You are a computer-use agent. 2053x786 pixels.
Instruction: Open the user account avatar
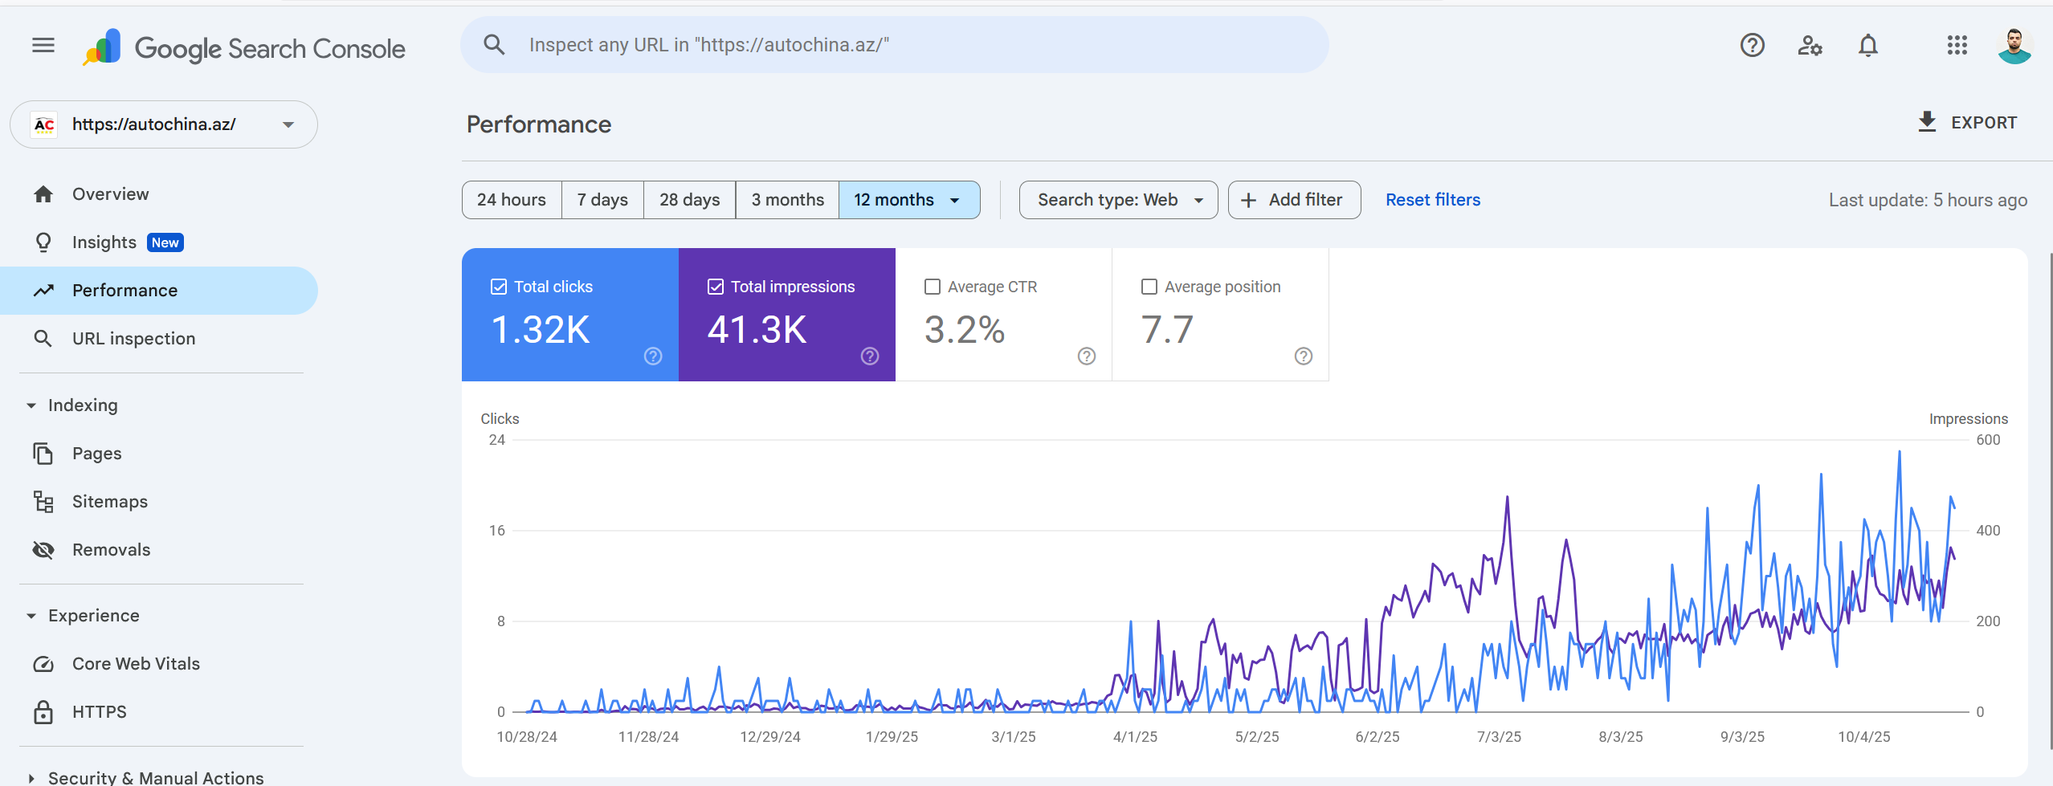[2014, 46]
